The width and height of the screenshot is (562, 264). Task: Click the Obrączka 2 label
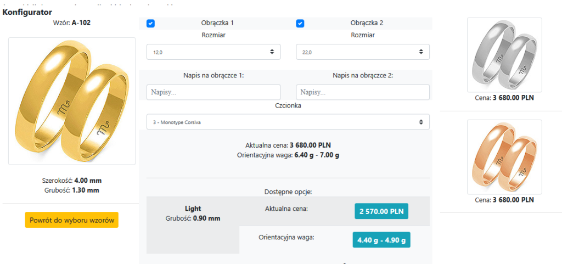(x=367, y=23)
